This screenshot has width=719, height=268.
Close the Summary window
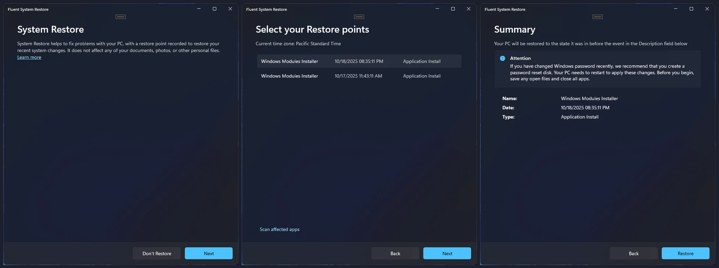point(707,9)
